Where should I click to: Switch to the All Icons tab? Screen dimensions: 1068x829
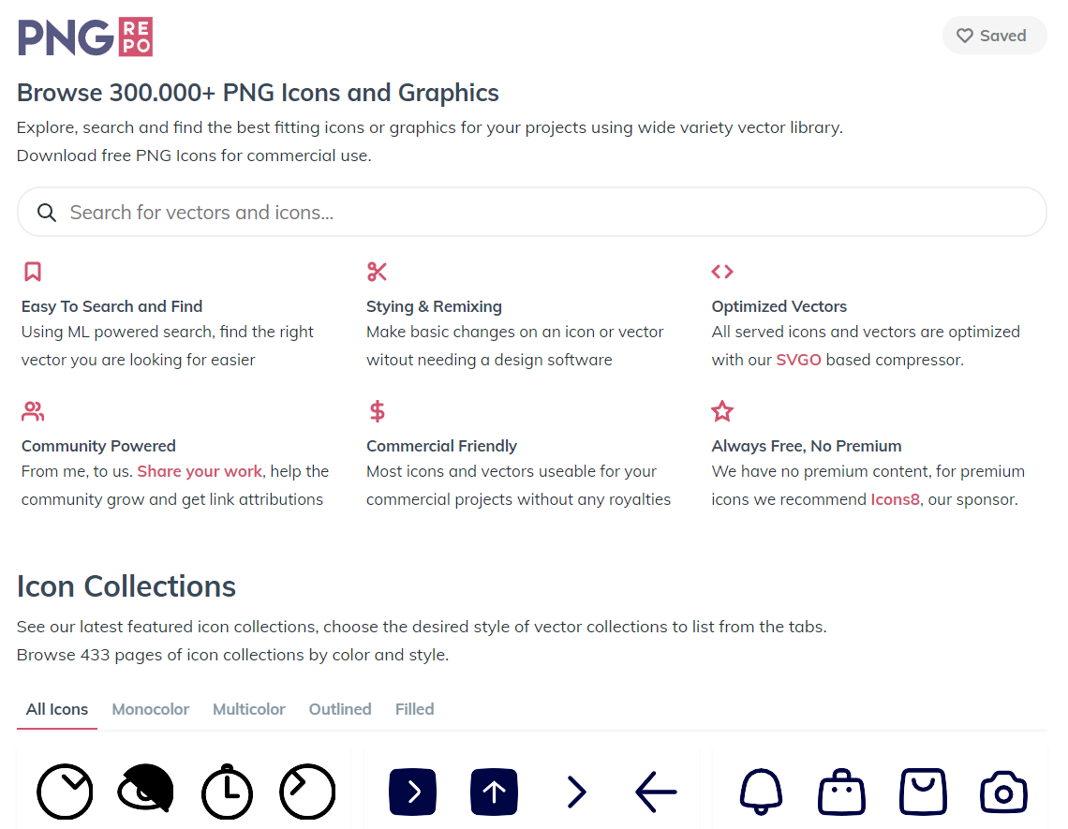pyautogui.click(x=57, y=709)
